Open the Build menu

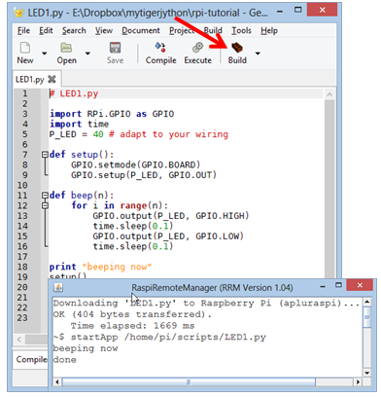tap(213, 30)
